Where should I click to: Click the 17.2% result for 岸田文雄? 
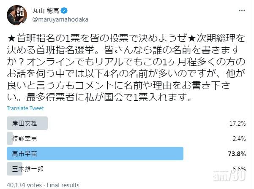point(238,123)
